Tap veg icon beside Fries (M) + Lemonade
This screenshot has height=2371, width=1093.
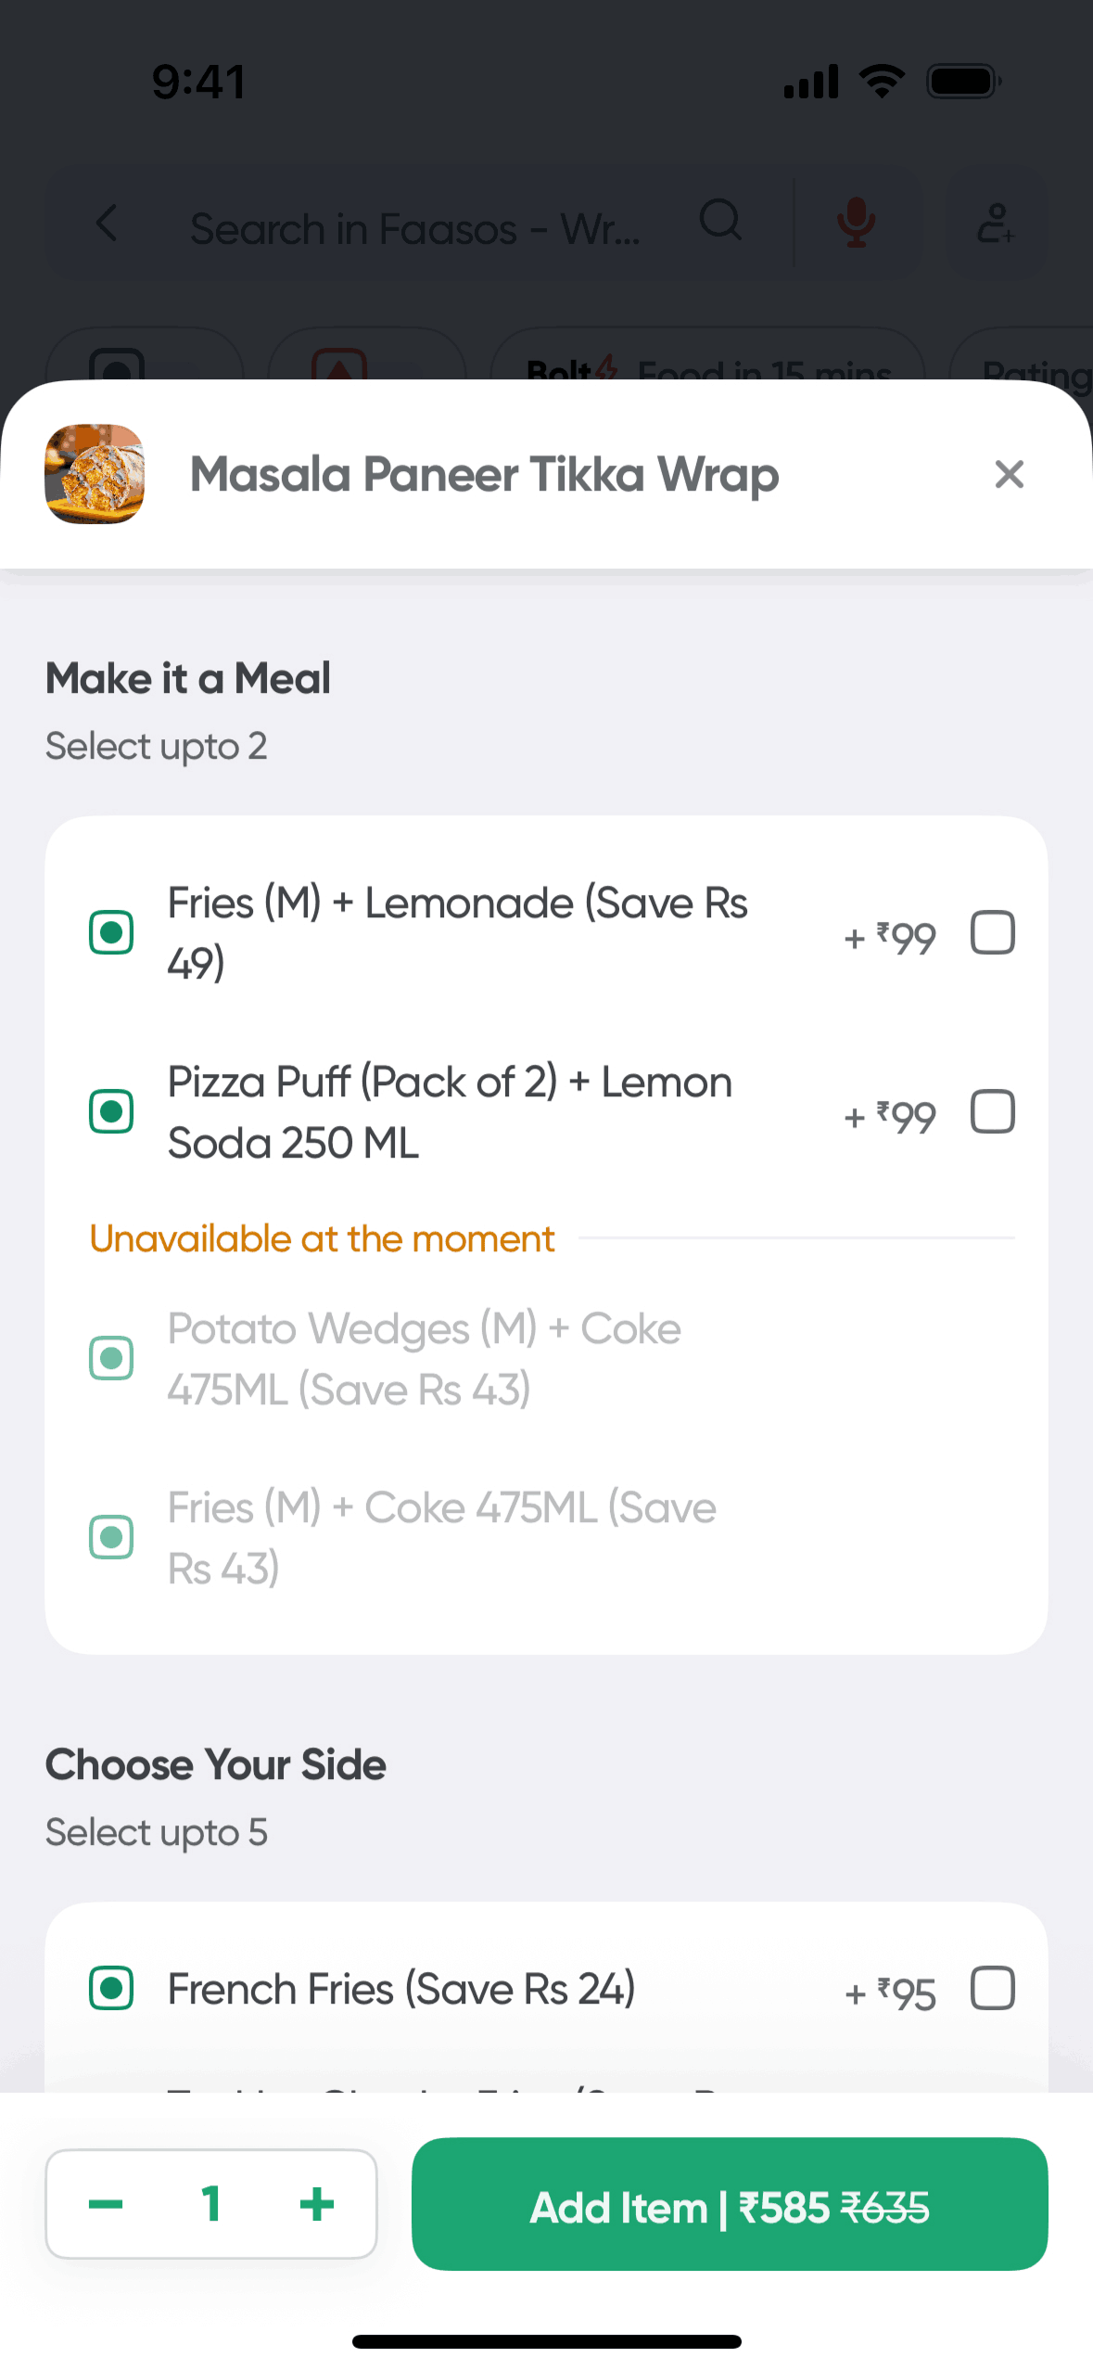point(111,932)
